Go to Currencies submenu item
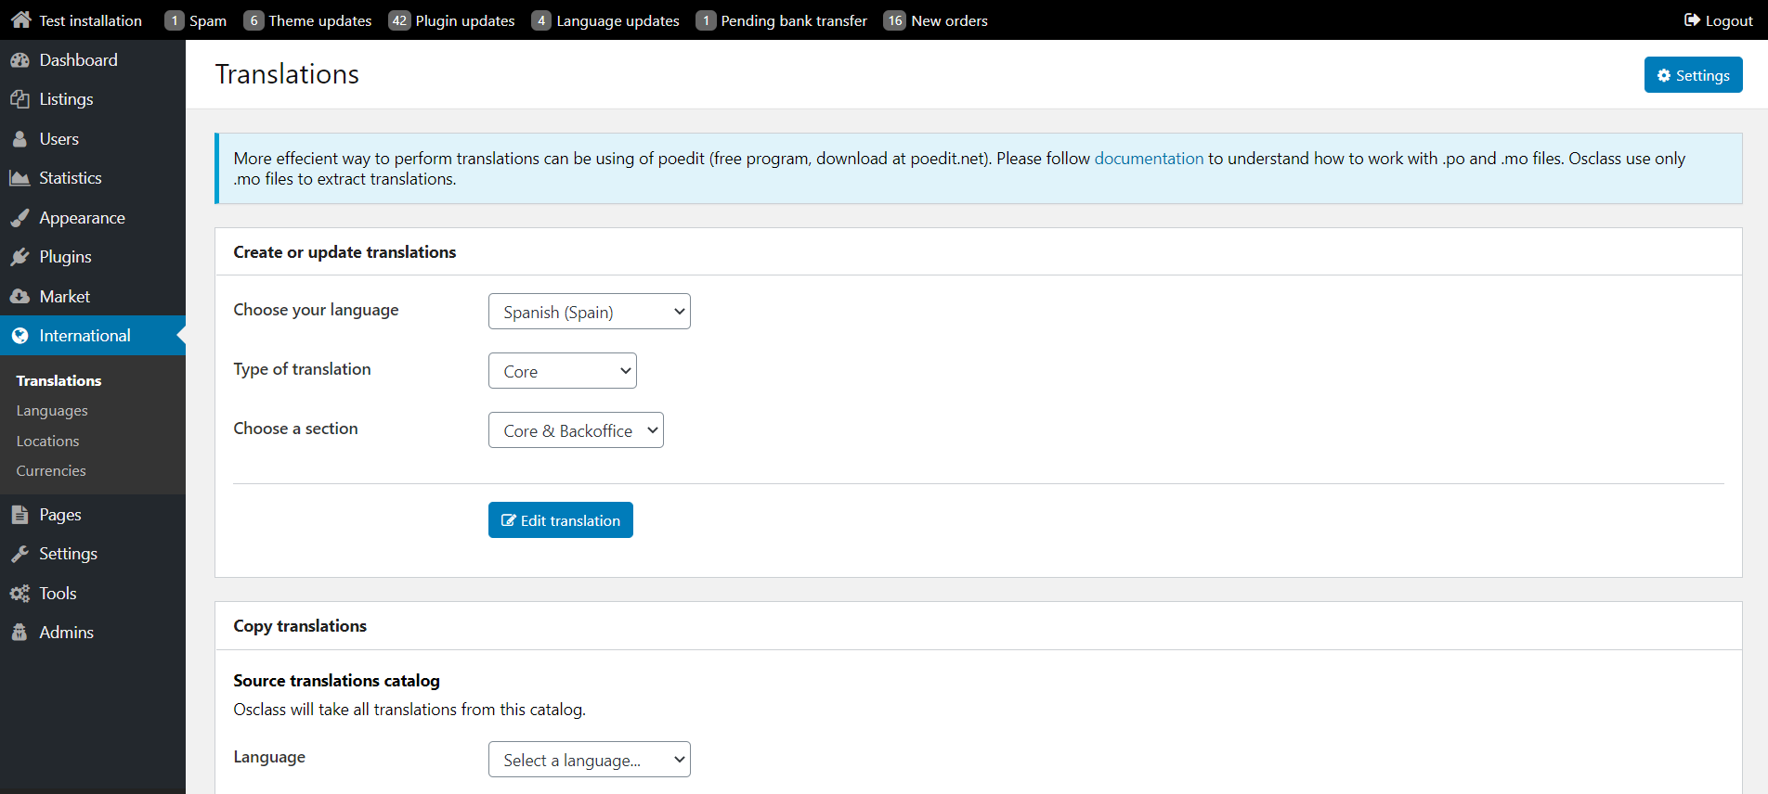Viewport: 1768px width, 794px height. [x=51, y=471]
